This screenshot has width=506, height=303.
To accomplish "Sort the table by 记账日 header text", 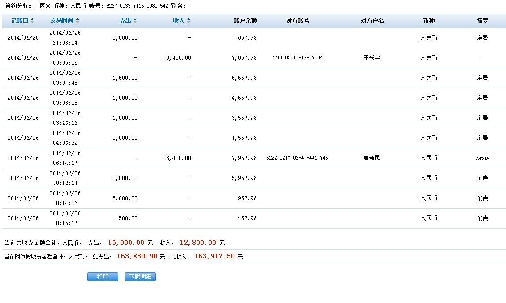I will 20,21.
